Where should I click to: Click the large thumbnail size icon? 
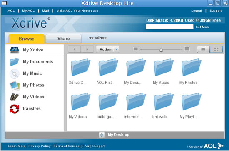[187, 49]
